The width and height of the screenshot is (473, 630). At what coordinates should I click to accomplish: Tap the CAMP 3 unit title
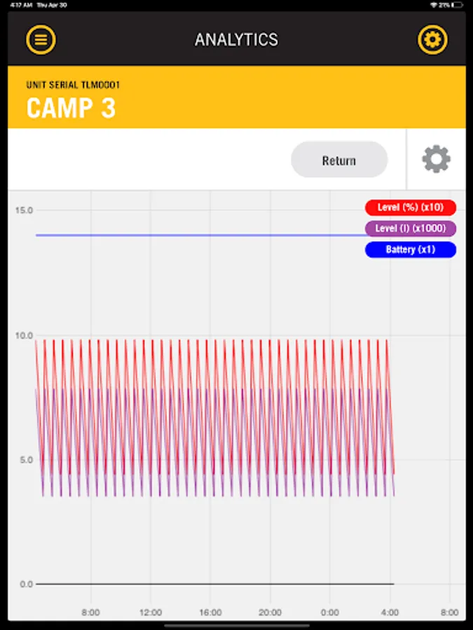tap(71, 108)
